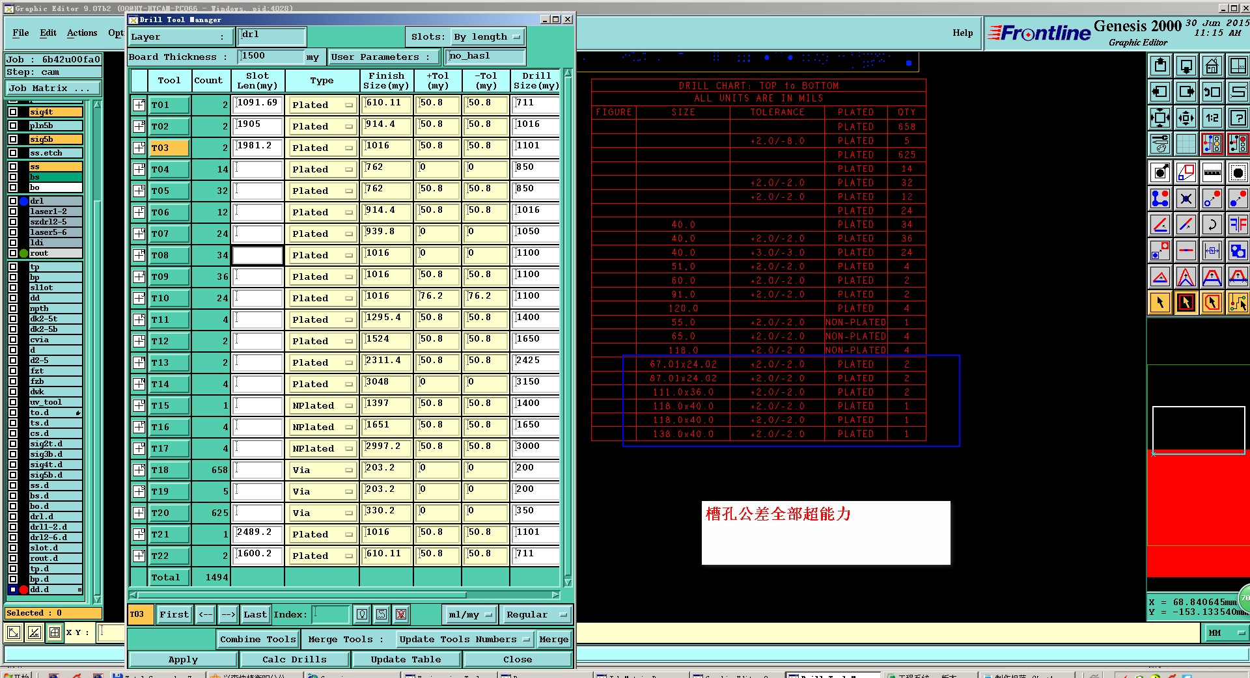The height and width of the screenshot is (678, 1250).
Task: Click the Home view house icon
Action: tap(1212, 66)
